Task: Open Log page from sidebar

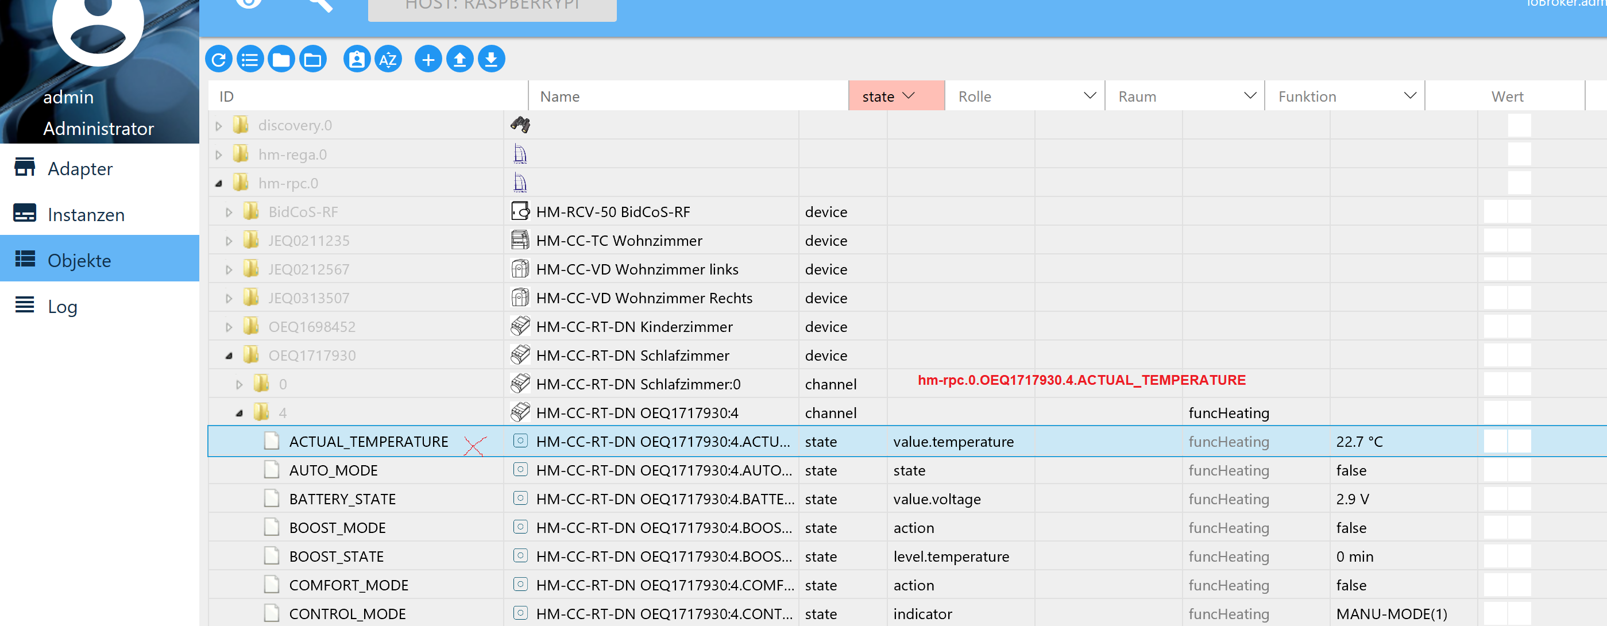Action: coord(63,306)
